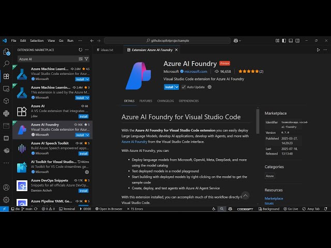This screenshot has width=331, height=248.
Task: Open Marketplace resource link
Action: [274, 198]
